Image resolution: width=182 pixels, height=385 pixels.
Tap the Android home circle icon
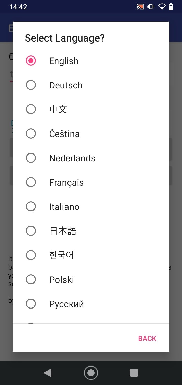91,373
